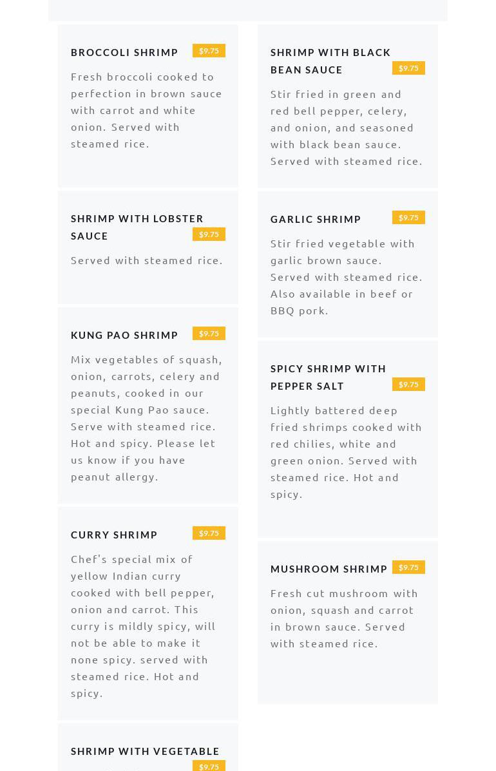Click Kung Pao Shrimp price tag

click(x=209, y=334)
